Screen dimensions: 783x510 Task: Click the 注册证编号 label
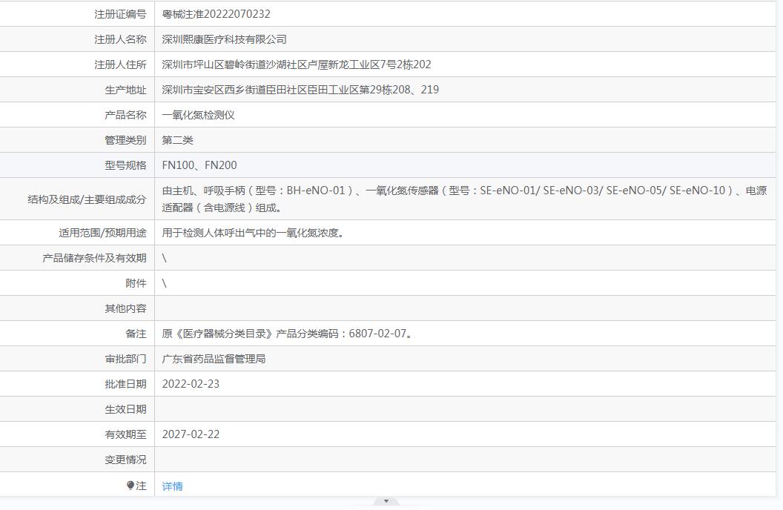click(120, 15)
